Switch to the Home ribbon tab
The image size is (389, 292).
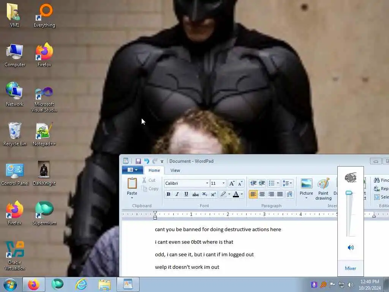(154, 170)
